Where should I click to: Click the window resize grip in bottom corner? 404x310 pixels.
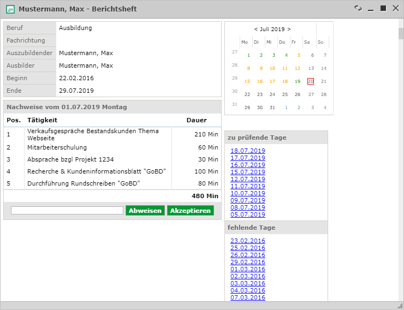point(400,306)
